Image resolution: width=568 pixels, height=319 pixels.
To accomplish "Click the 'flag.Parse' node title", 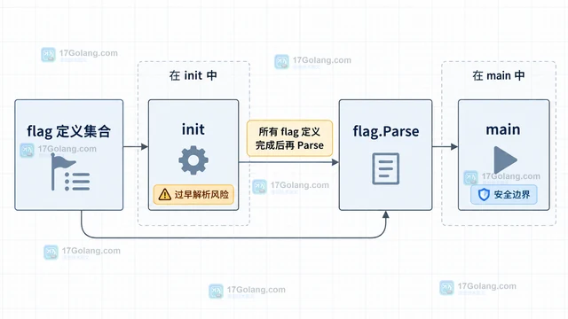I will pyautogui.click(x=386, y=131).
